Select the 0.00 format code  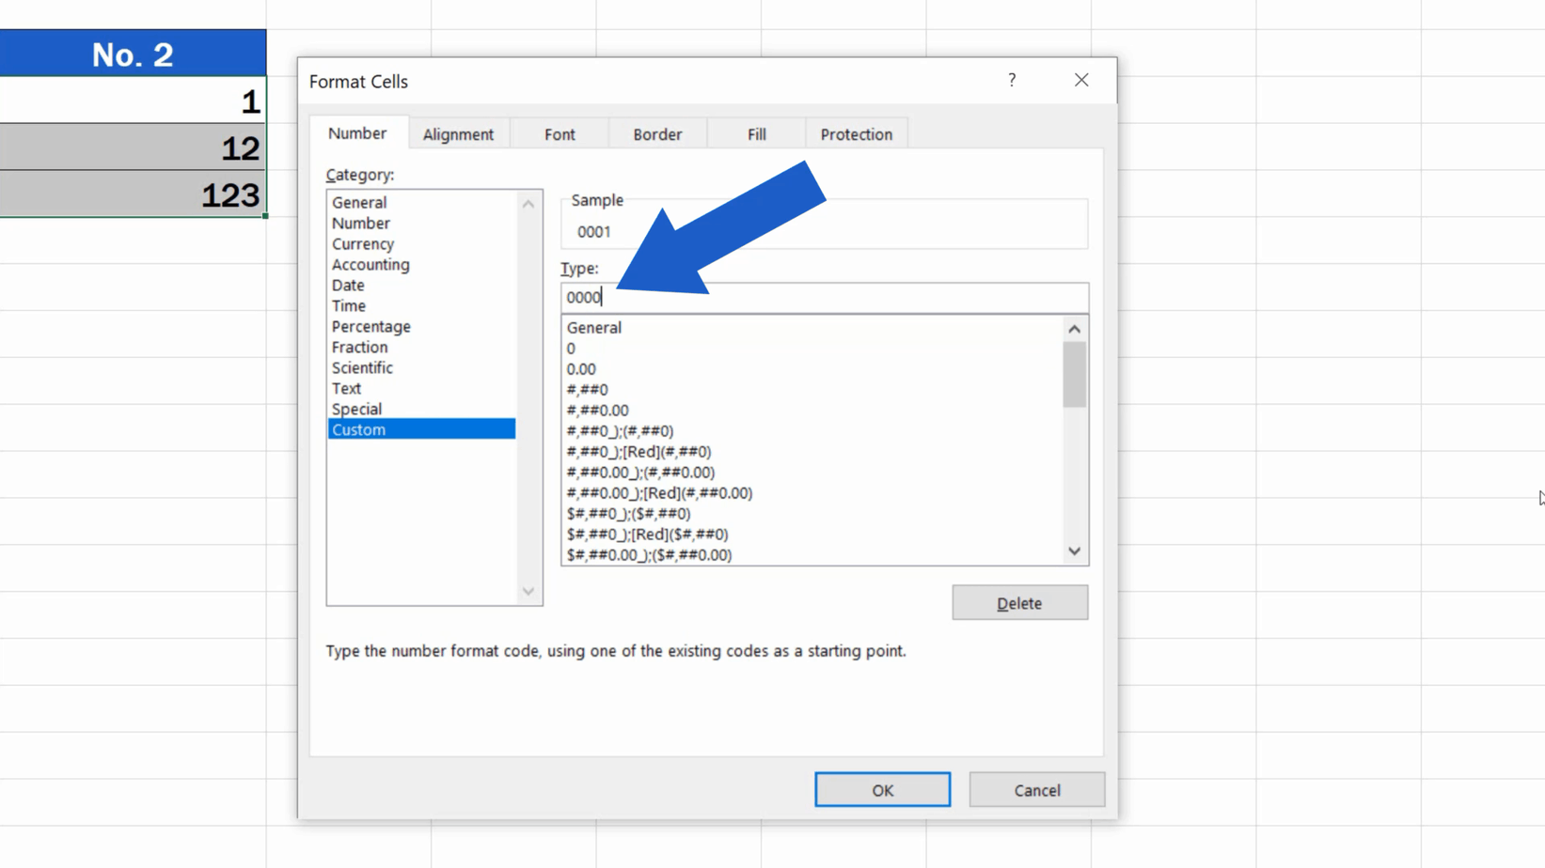click(812, 369)
